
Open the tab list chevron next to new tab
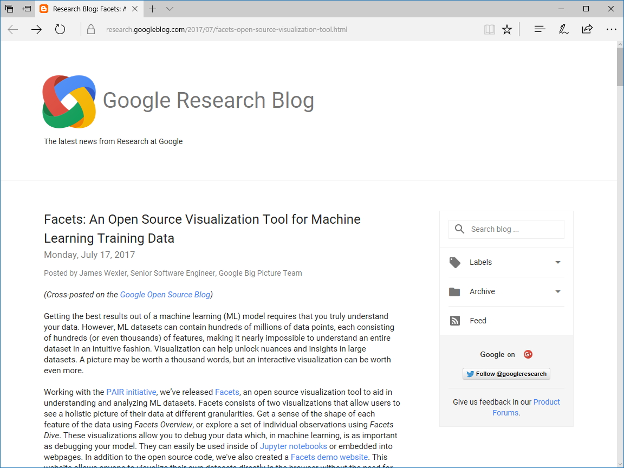[x=170, y=9]
